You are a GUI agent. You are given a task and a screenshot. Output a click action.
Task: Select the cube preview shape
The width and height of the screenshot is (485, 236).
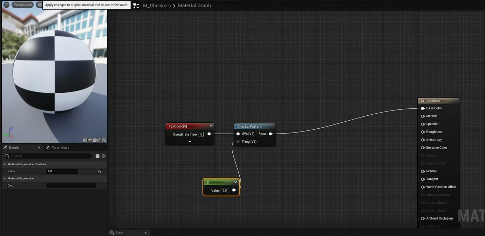click(x=100, y=140)
